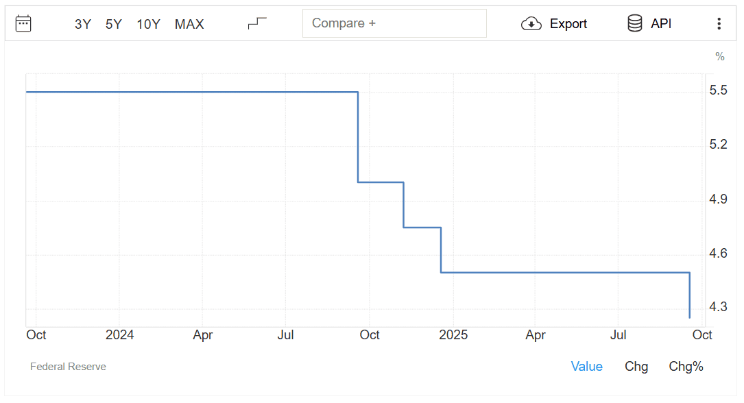Click the 2025 x-axis label

tap(453, 334)
